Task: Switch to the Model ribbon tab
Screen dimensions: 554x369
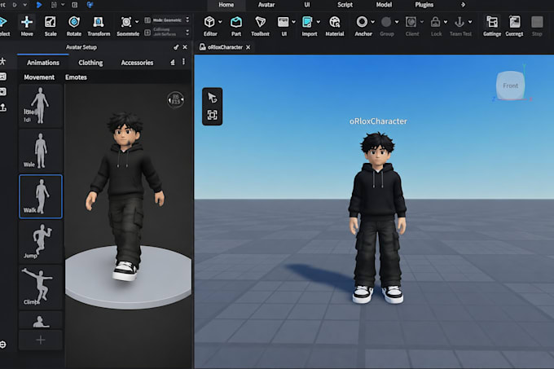Action: click(x=384, y=5)
